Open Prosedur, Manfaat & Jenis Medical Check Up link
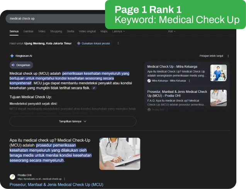 pos(56,185)
